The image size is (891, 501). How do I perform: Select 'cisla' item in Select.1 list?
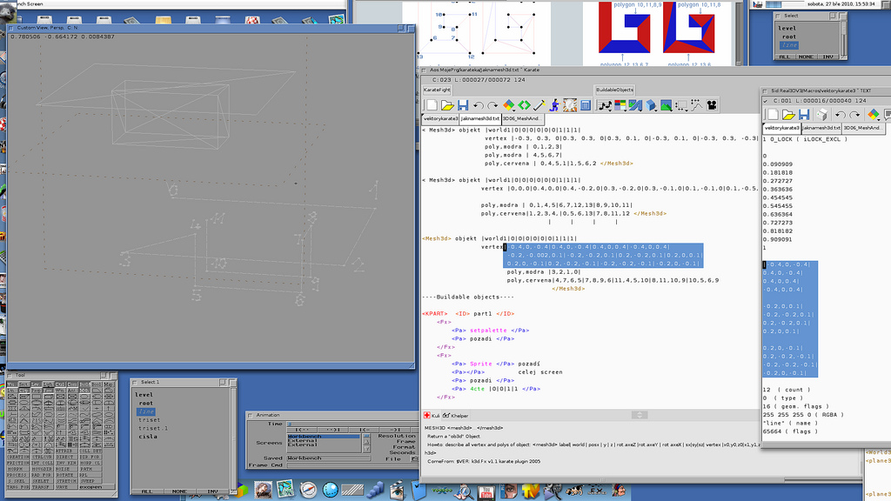click(147, 437)
